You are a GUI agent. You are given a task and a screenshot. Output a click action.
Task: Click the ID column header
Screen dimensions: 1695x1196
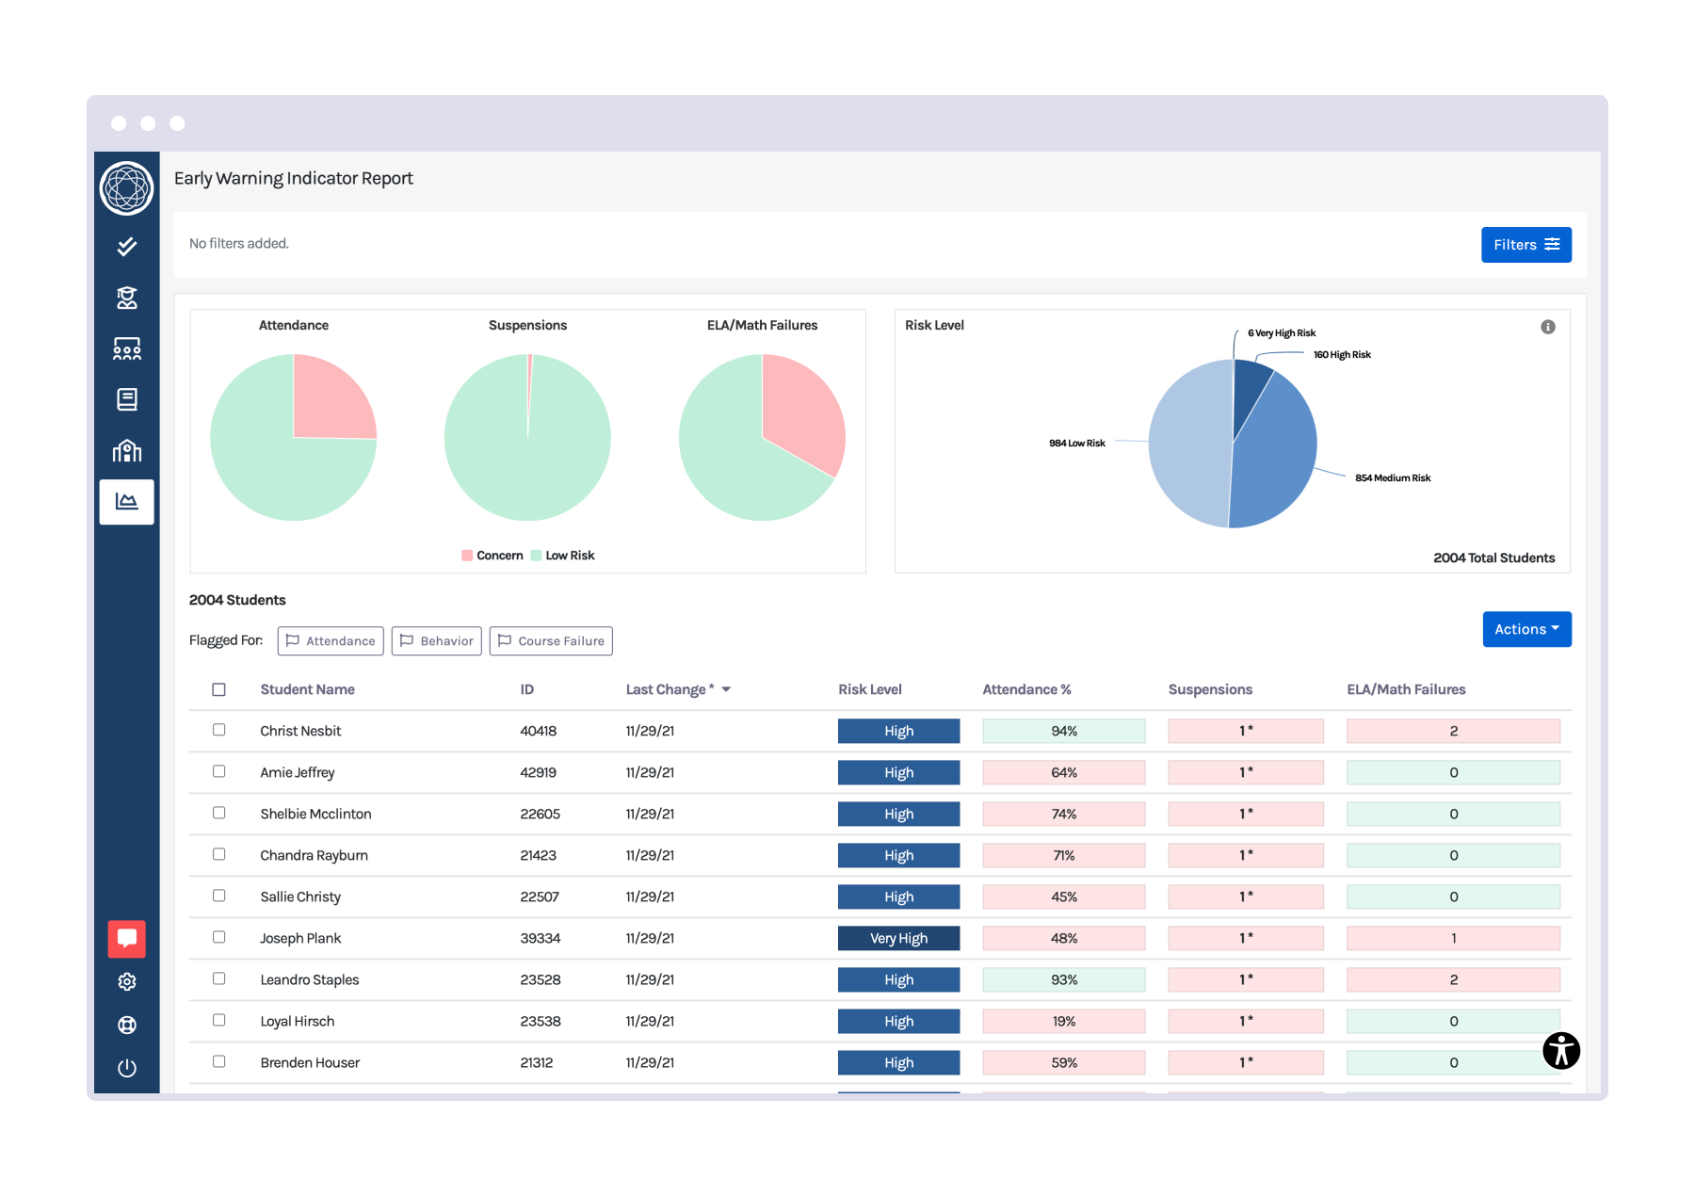tap(526, 689)
